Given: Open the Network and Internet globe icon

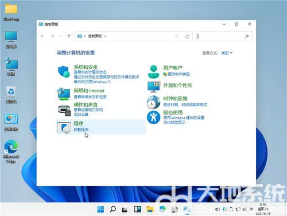Looking at the screenshot, I should click(x=64, y=94).
